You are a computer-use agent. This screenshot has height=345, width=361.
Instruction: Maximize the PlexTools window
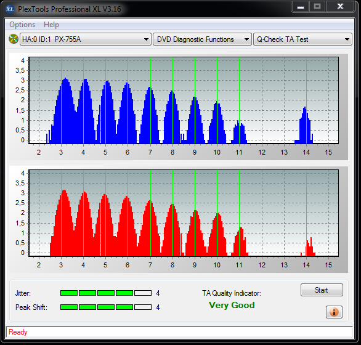point(317,7)
